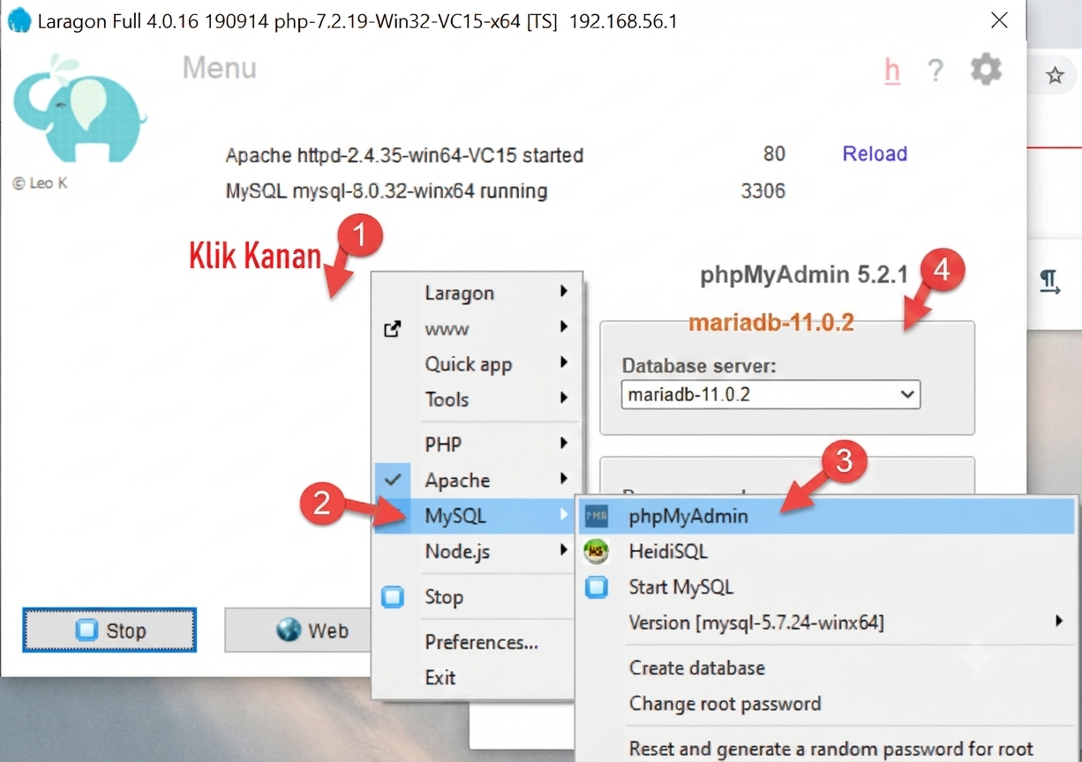The width and height of the screenshot is (1082, 762).
Task: Expand the Tools submenu arrow
Action: pyautogui.click(x=563, y=398)
